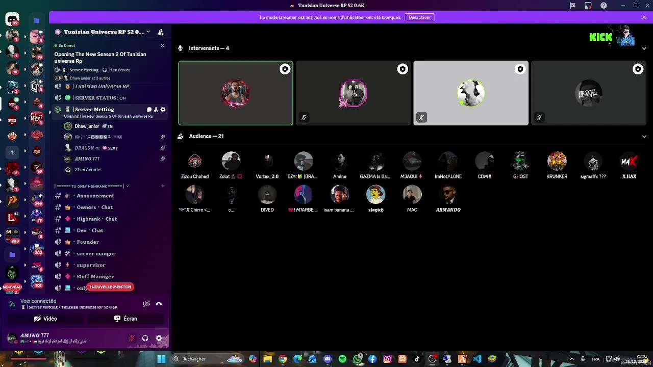Open Discord home direct messages icon
Screen dimensions: 653x367
point(12,19)
